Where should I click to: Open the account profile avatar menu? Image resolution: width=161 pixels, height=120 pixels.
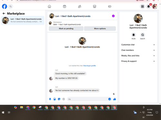pyautogui.click(x=155, y=6)
